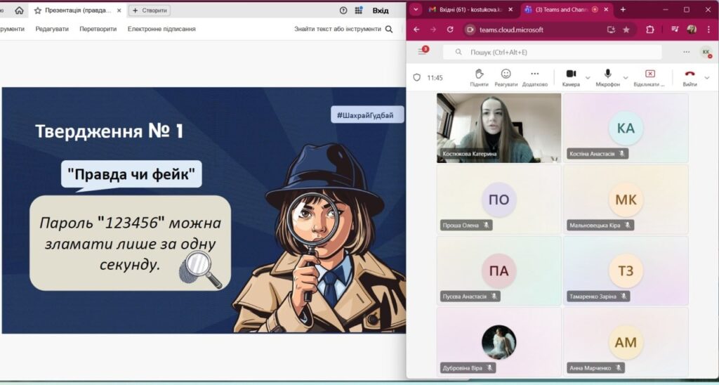Open Teams navigation menu with notification badge
Image resolution: width=719 pixels, height=385 pixels.
pyautogui.click(x=422, y=52)
